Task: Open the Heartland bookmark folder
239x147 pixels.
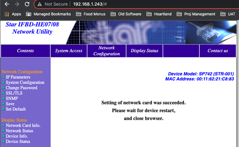Action: 159,14
